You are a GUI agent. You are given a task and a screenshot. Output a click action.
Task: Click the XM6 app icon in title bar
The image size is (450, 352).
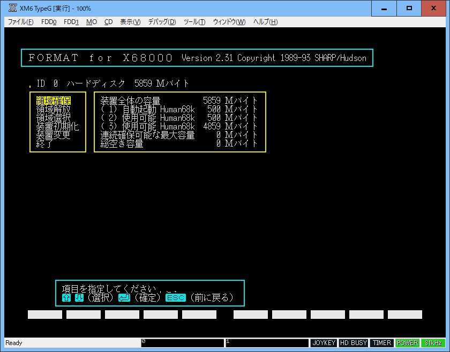coord(12,8)
